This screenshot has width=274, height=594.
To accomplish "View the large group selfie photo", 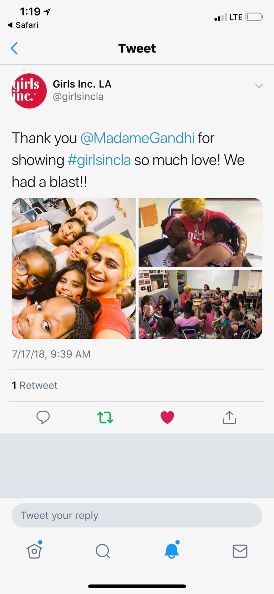I will (74, 268).
